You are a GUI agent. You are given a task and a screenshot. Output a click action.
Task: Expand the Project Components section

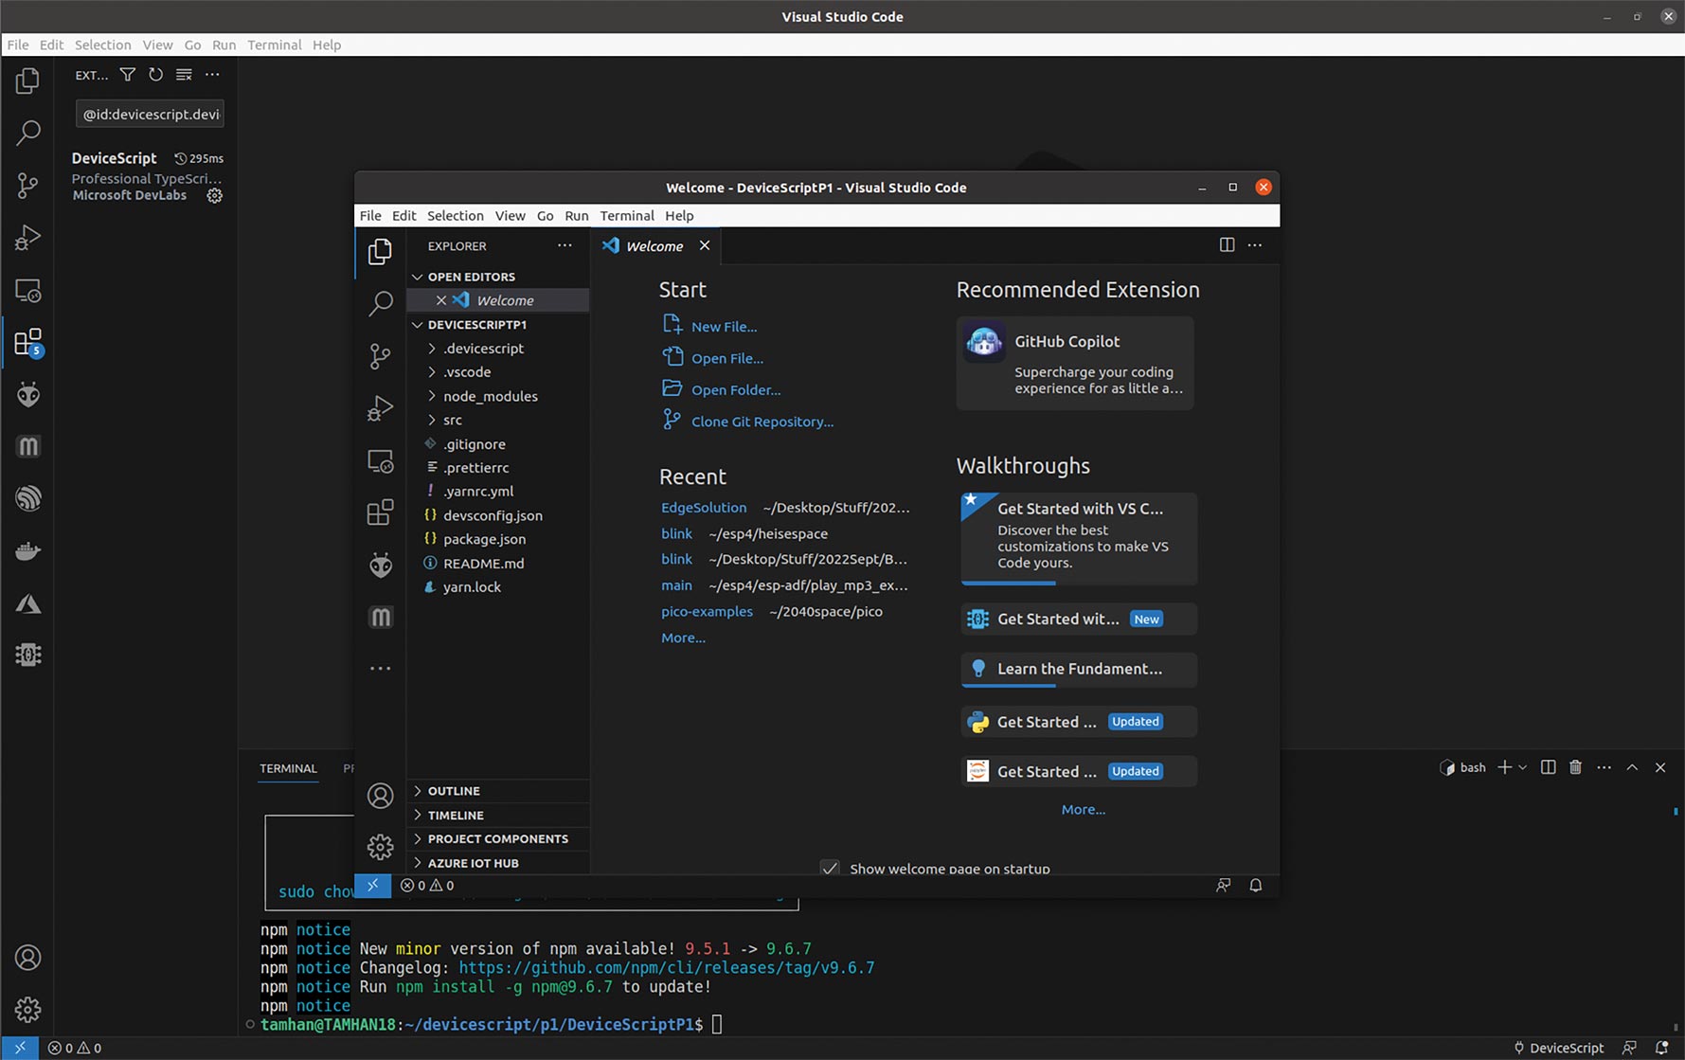[498, 839]
